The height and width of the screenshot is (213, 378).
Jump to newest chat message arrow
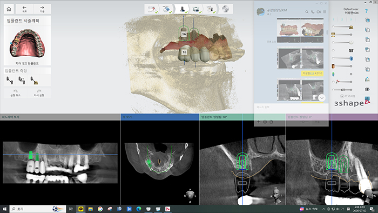[322, 98]
